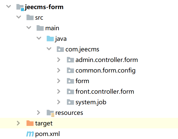178x139 pixels.
Task: Collapse the src folder arrow
Action: click(x=19, y=17)
